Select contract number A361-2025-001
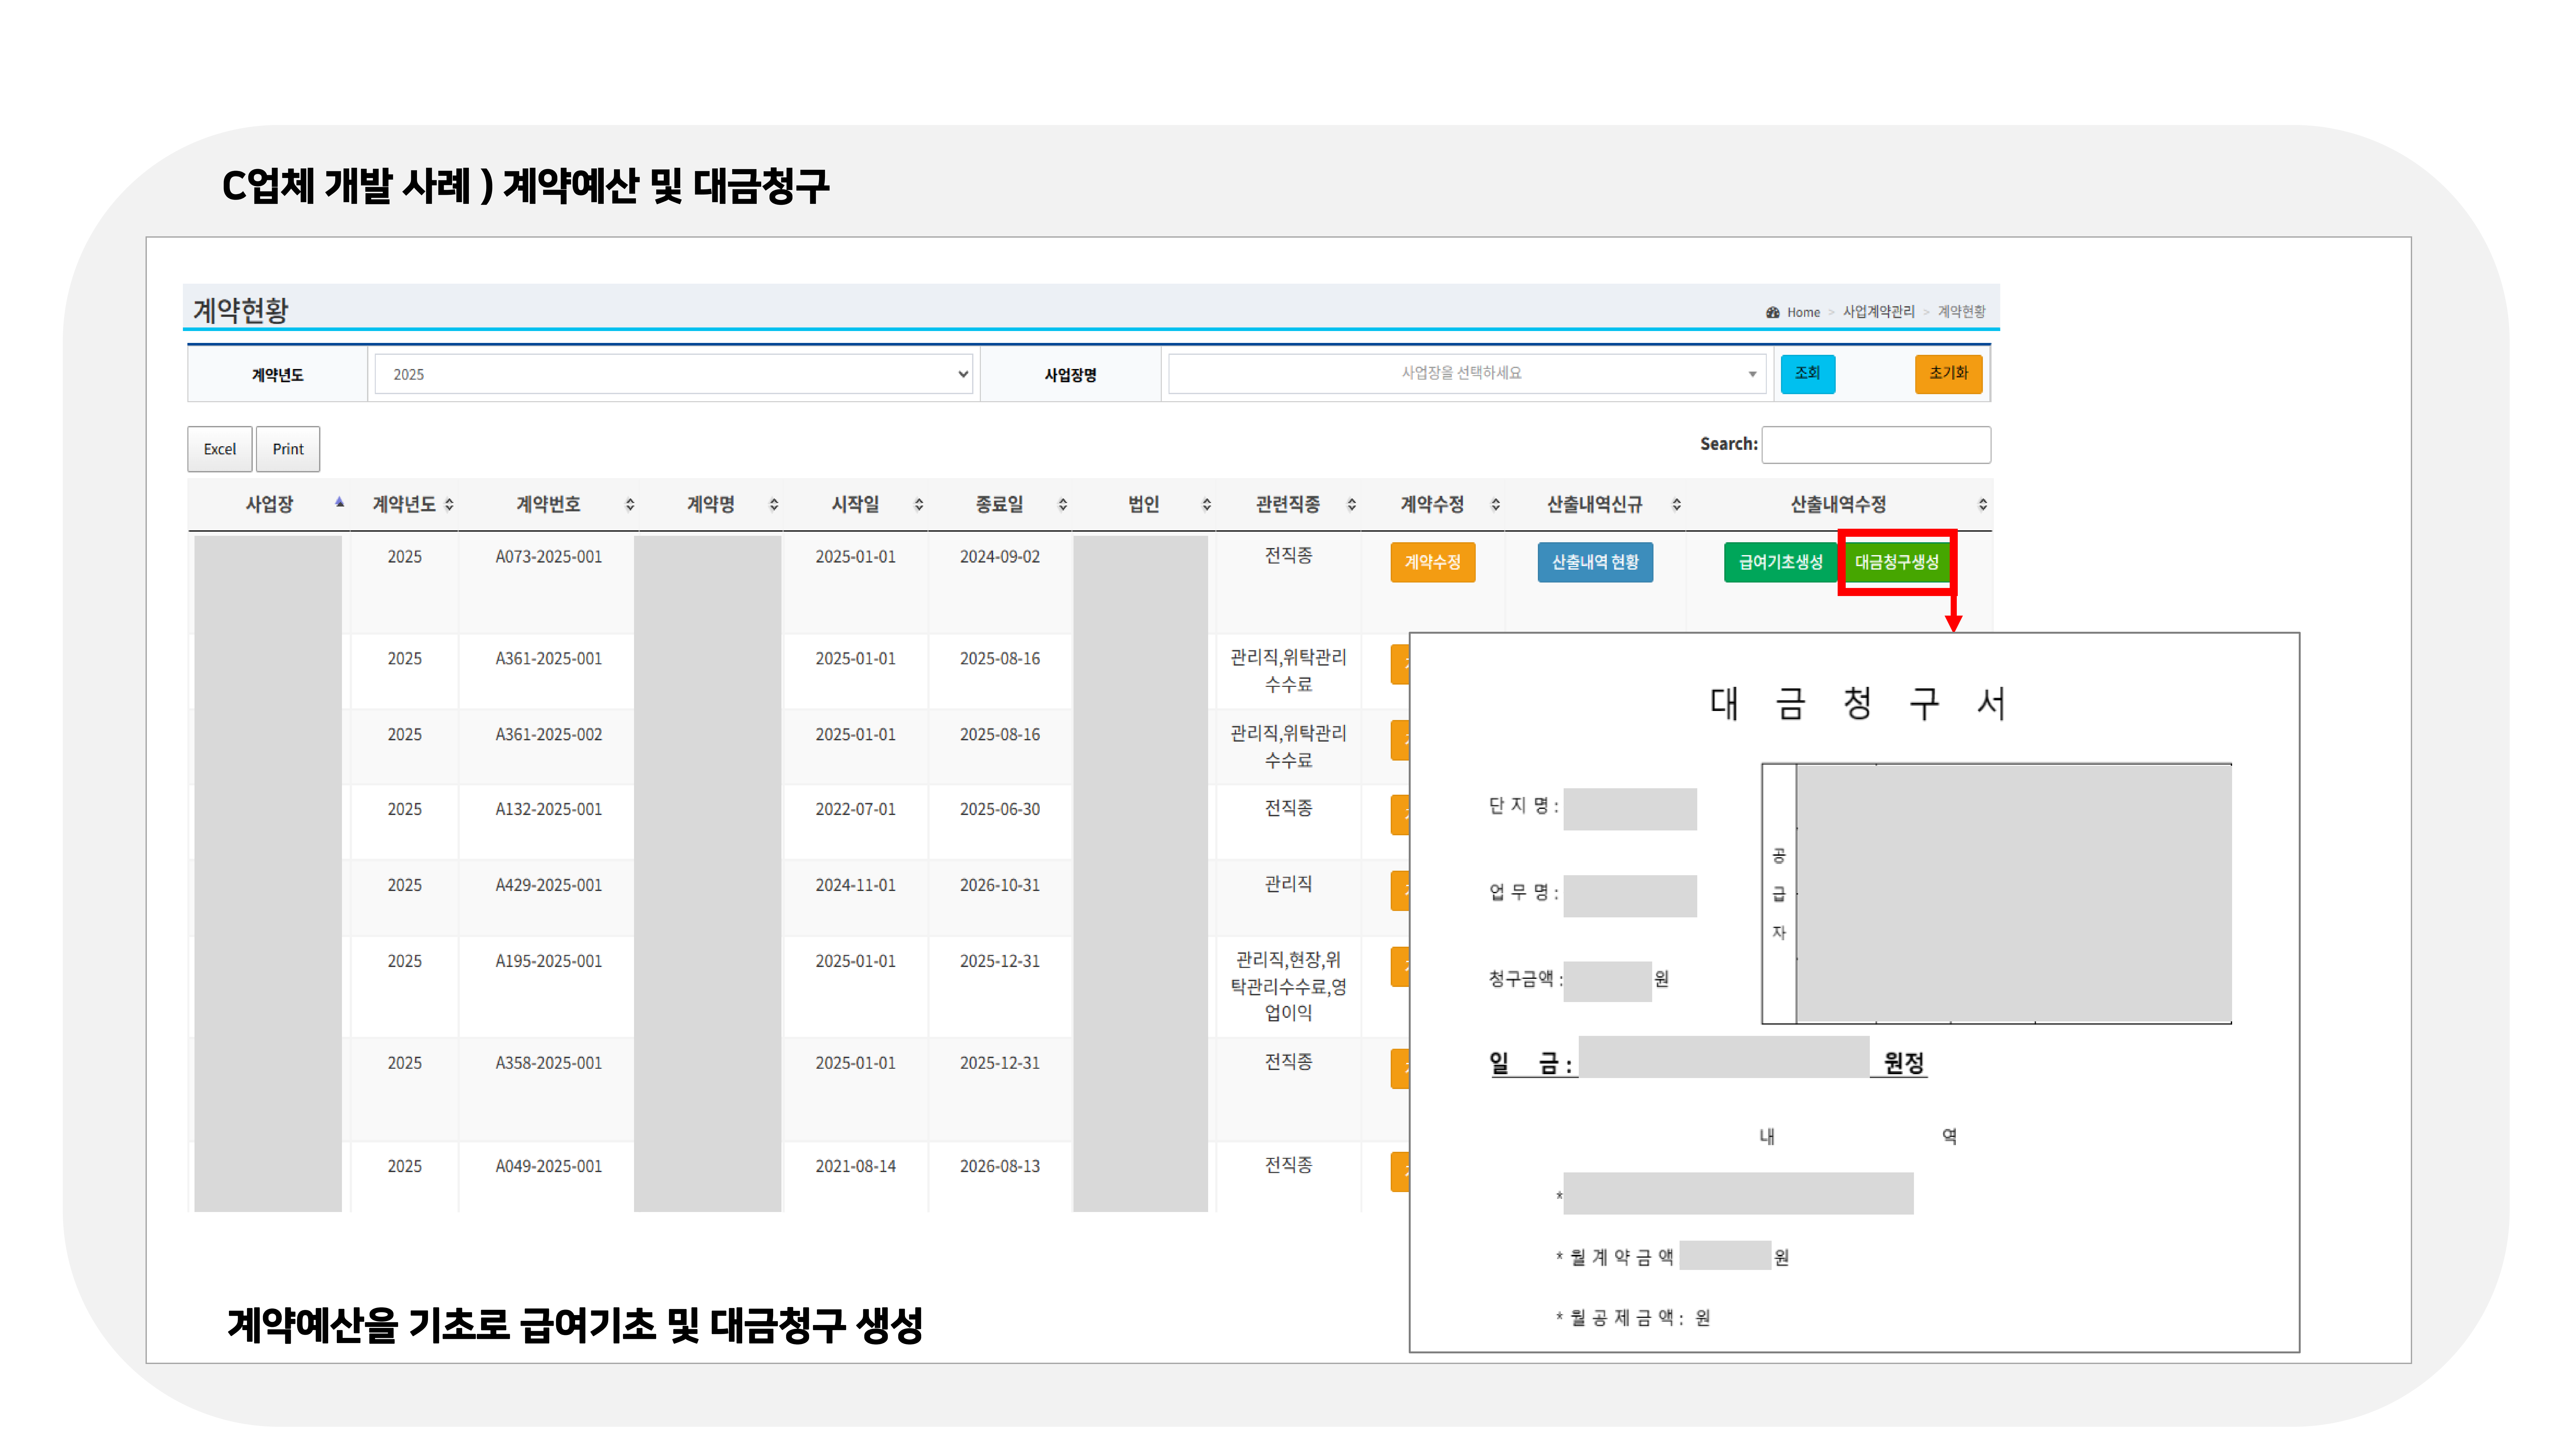The width and height of the screenshot is (2576, 1449). pyautogui.click(x=549, y=659)
